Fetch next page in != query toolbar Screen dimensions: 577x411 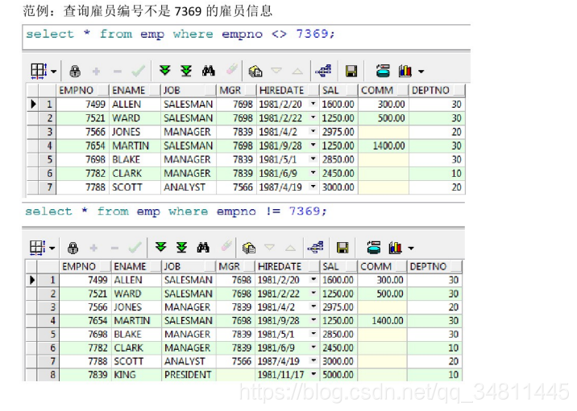click(161, 247)
